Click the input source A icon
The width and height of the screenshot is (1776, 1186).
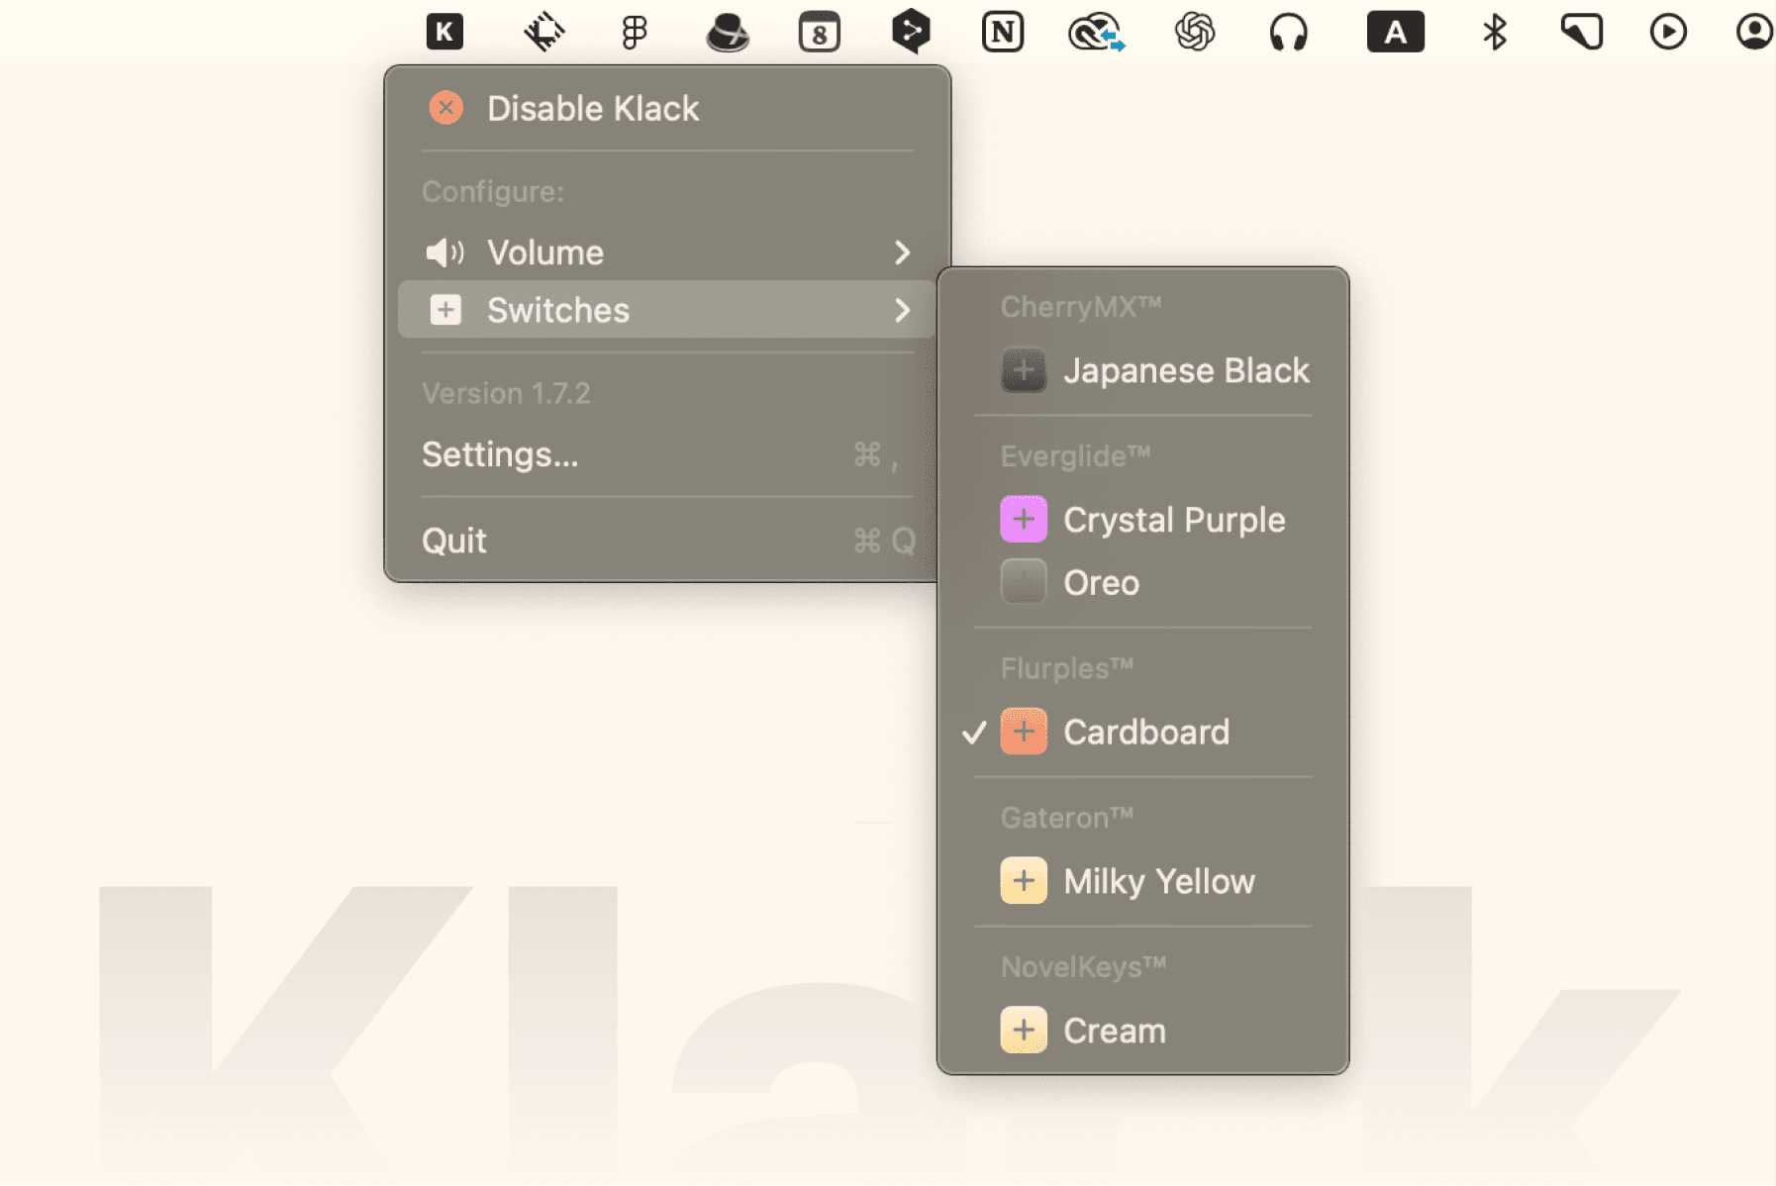pos(1395,32)
